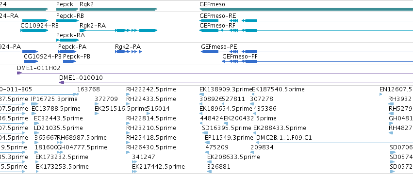Screen dimensions: 413x174
Task: Click the DMG2B.1_1.F09.C1 label
Action: pos(284,138)
